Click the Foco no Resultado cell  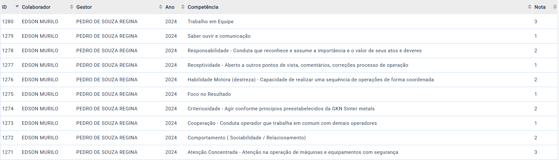(x=209, y=94)
